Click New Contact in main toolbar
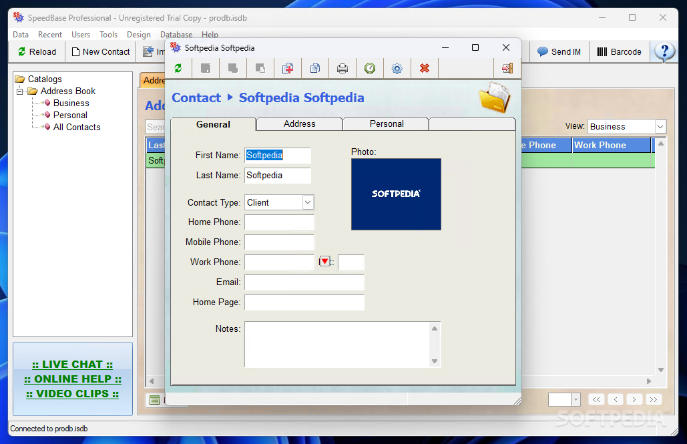Image resolution: width=687 pixels, height=444 pixels. (101, 51)
